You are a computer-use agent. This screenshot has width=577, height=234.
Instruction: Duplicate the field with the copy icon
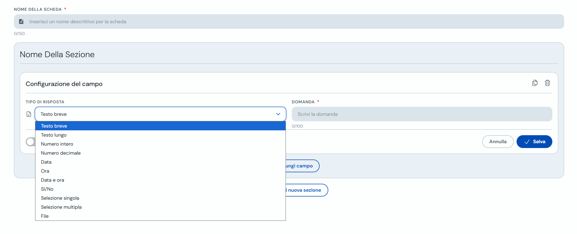point(535,83)
